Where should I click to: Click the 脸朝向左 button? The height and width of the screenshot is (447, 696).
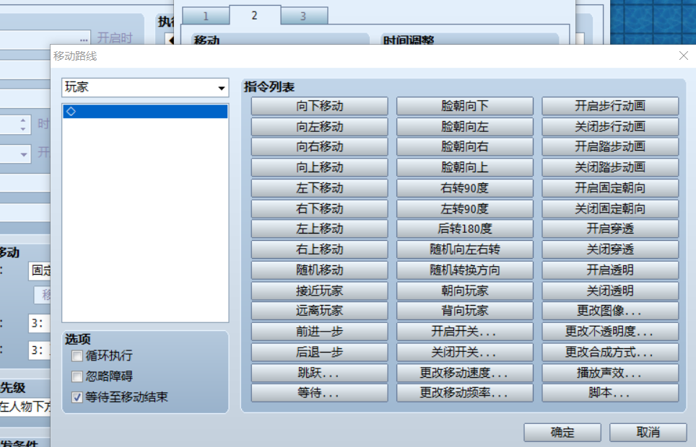point(465,127)
